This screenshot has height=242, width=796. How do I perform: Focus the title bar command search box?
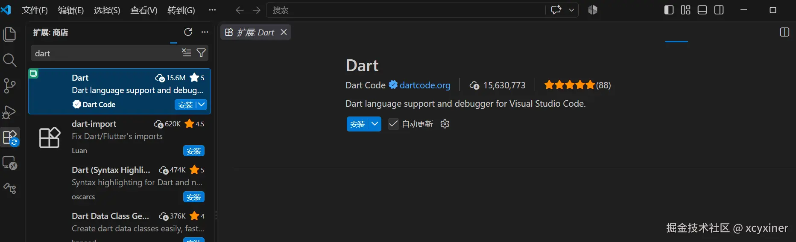[406, 10]
